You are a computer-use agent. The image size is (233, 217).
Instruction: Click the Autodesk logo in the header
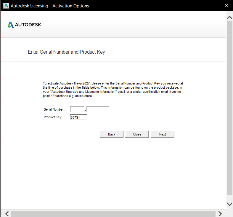[25, 25]
